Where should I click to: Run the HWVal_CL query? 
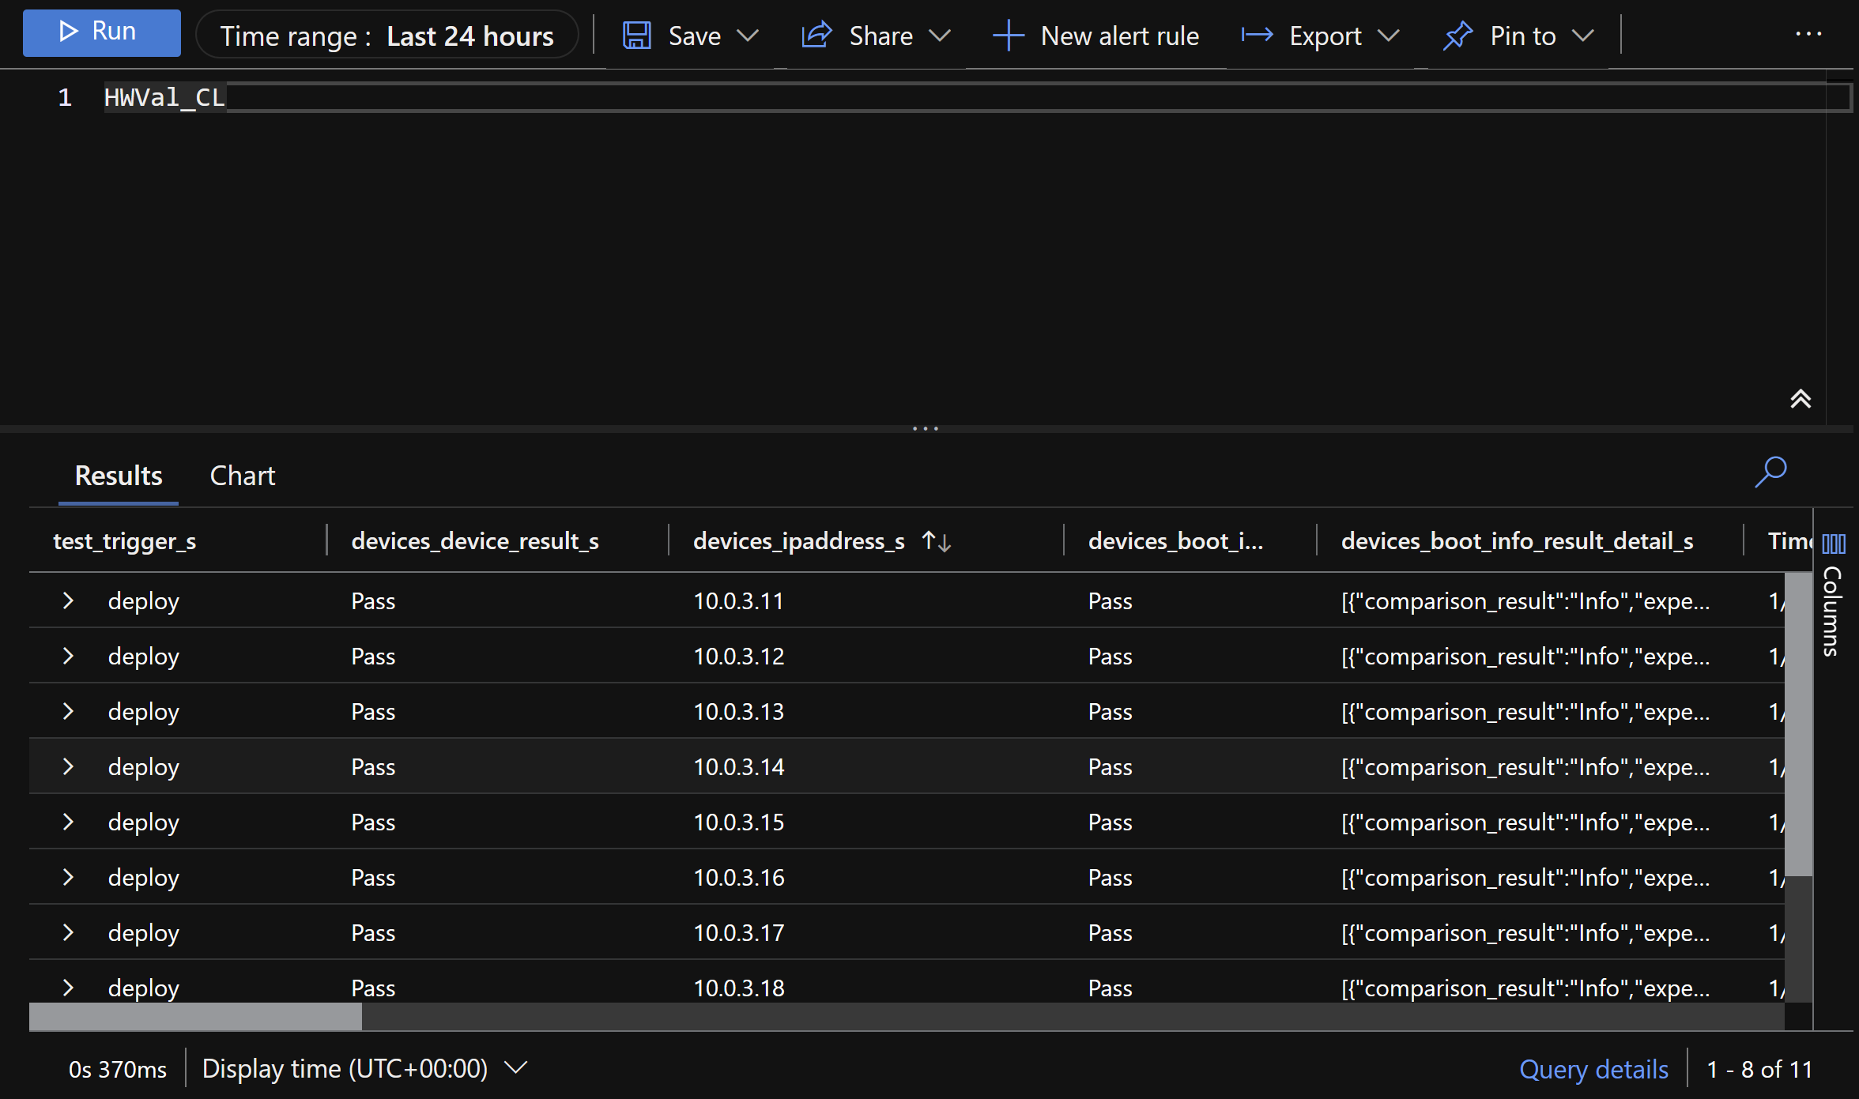[x=101, y=32]
